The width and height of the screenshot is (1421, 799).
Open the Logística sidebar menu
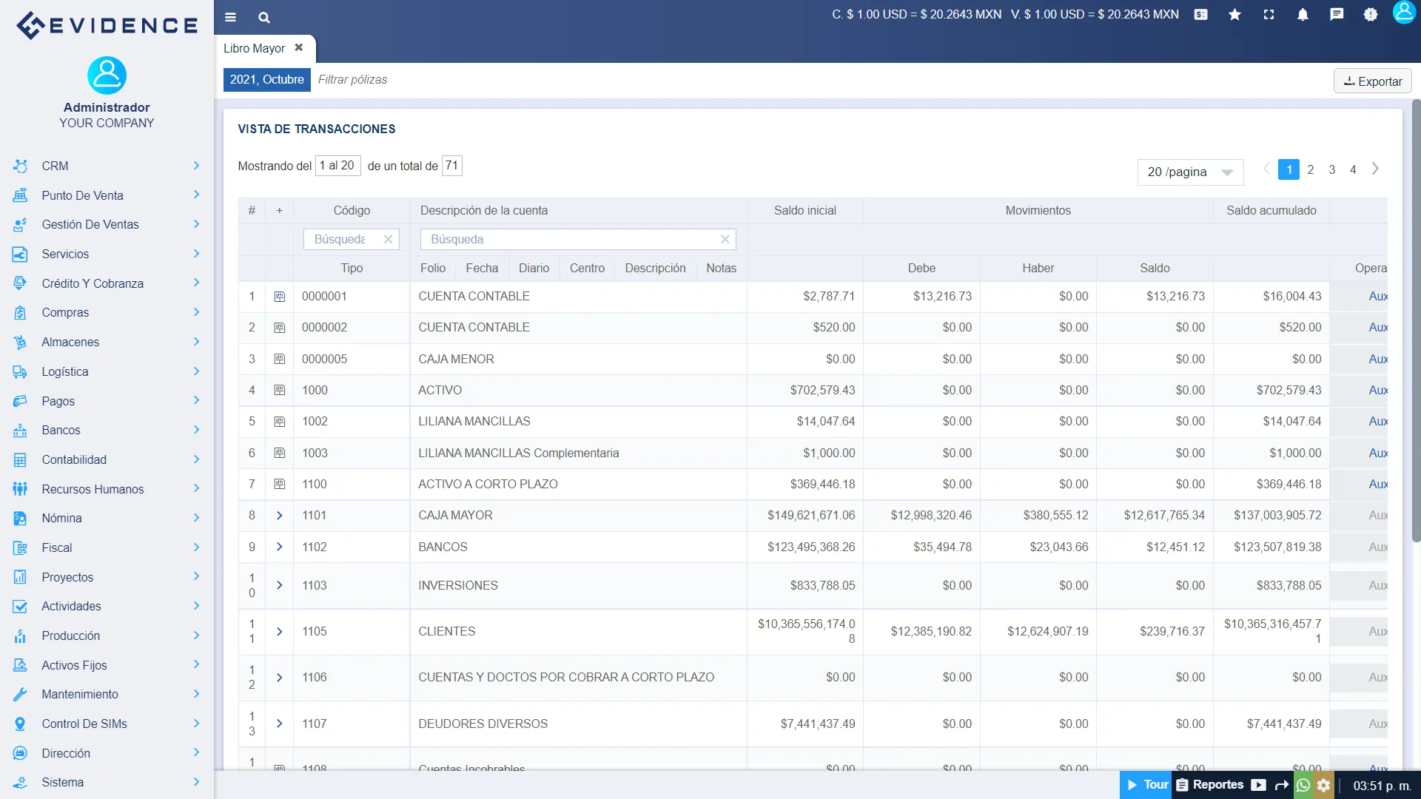(107, 371)
